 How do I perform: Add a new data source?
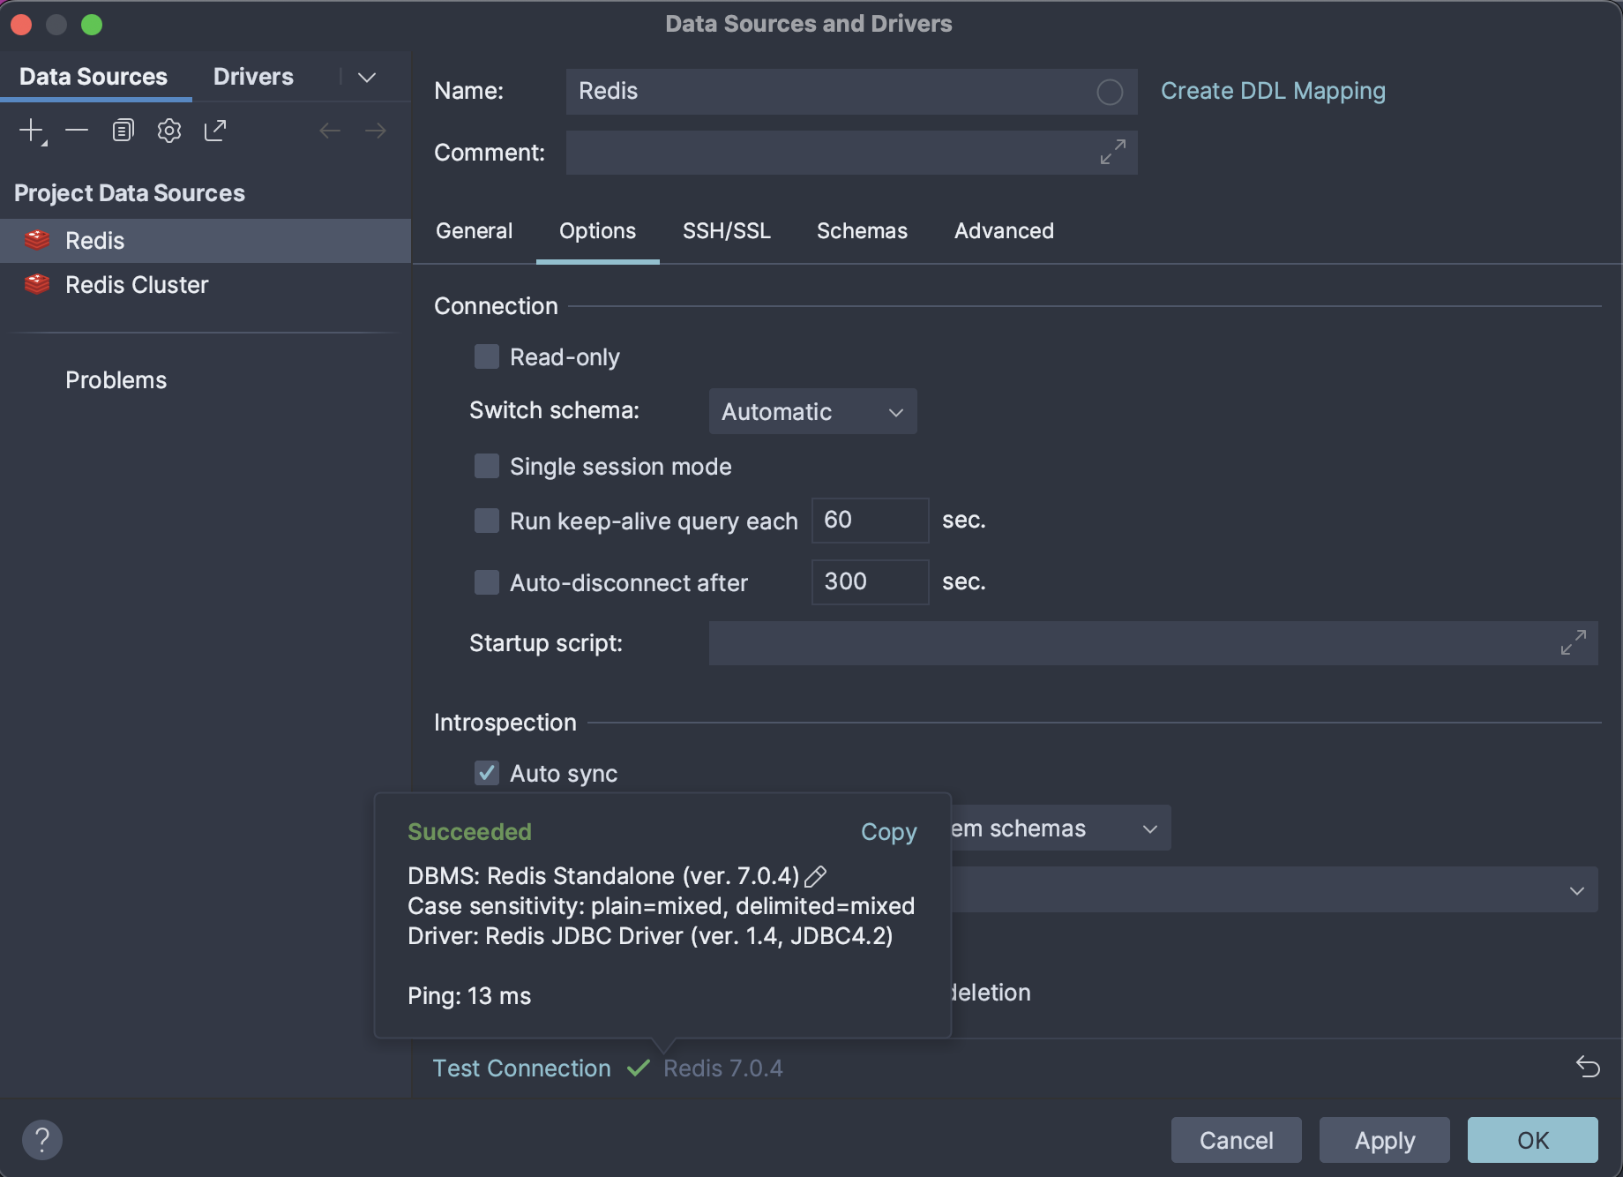pyautogui.click(x=29, y=130)
